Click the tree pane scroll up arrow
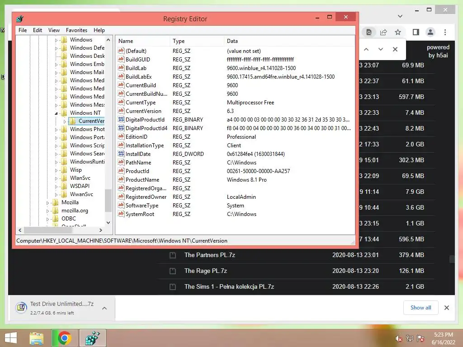 (109, 40)
